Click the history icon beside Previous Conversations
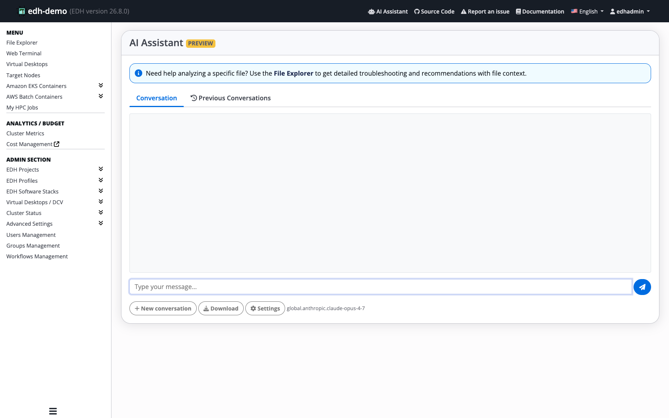Screen dimensions: 669x418 click(x=194, y=98)
